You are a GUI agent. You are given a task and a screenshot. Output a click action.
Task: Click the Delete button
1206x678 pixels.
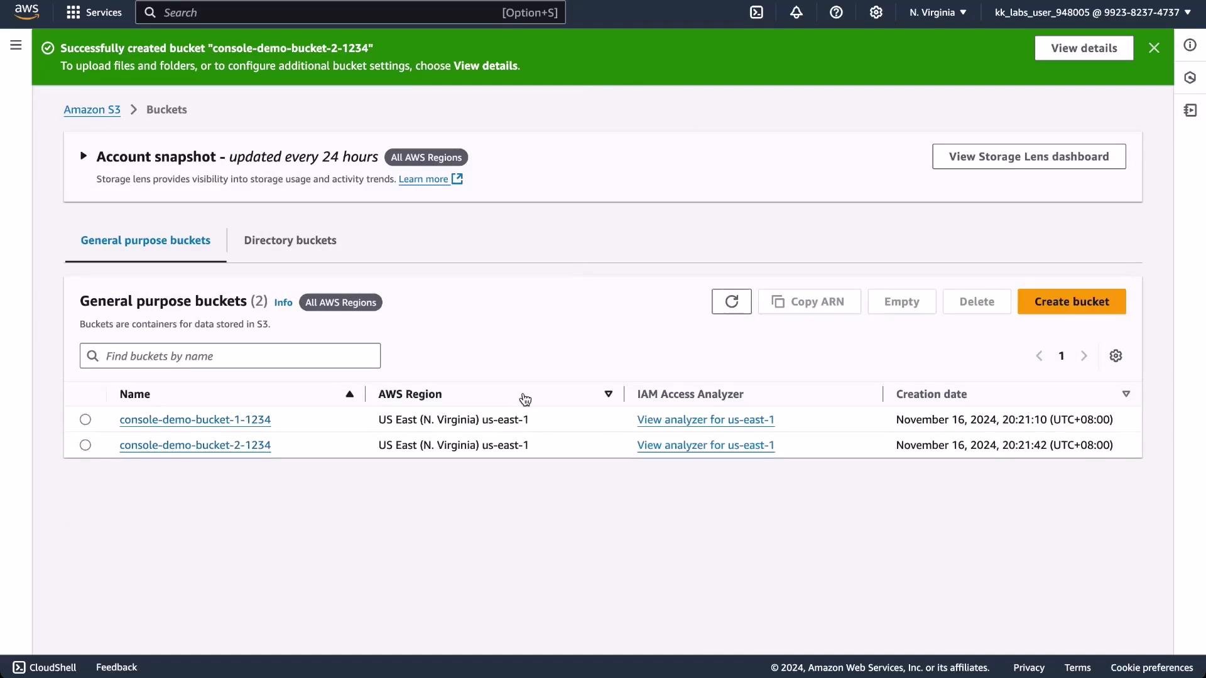[976, 301]
